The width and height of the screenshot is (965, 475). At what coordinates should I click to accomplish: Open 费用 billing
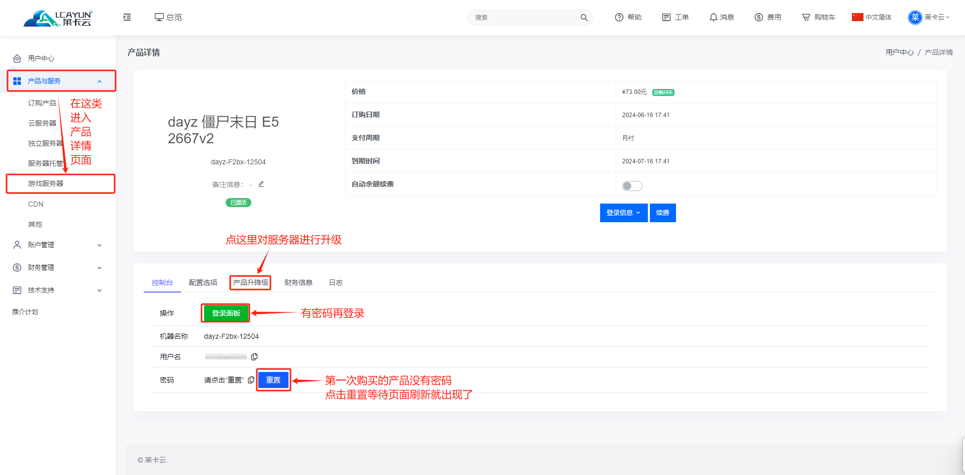point(768,17)
